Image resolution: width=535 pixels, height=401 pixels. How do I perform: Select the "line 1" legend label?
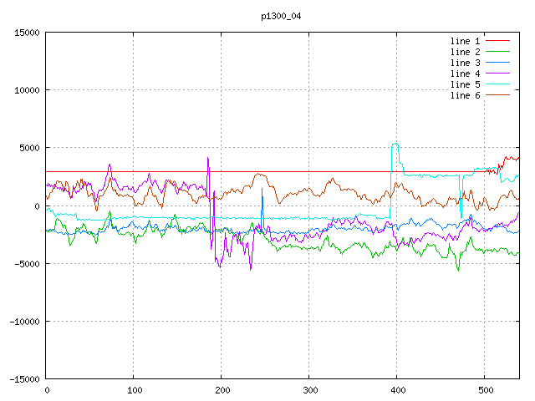[466, 41]
